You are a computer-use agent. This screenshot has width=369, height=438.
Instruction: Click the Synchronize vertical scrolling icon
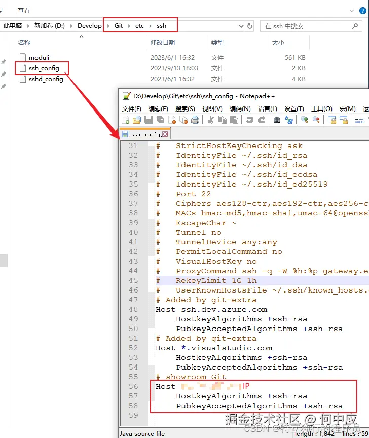tap(332, 120)
